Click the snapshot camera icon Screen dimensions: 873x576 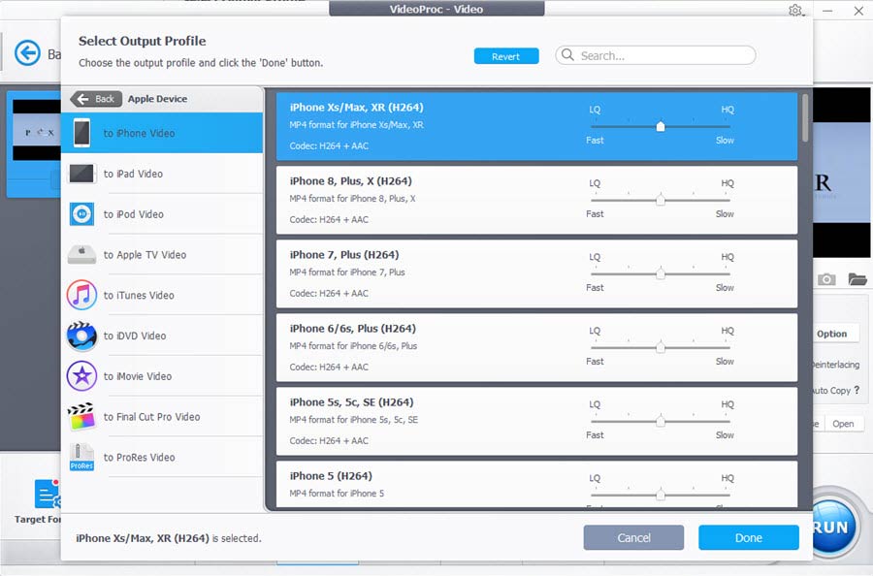[826, 279]
